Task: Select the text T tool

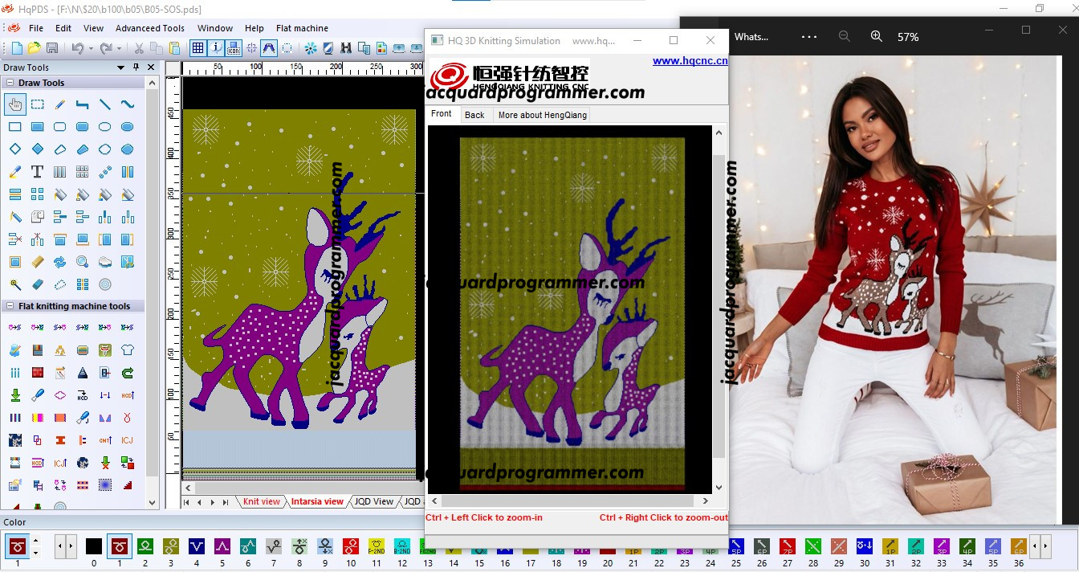Action: coord(38,171)
